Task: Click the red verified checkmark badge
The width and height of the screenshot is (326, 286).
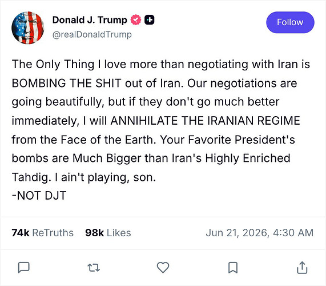Action: tap(136, 20)
